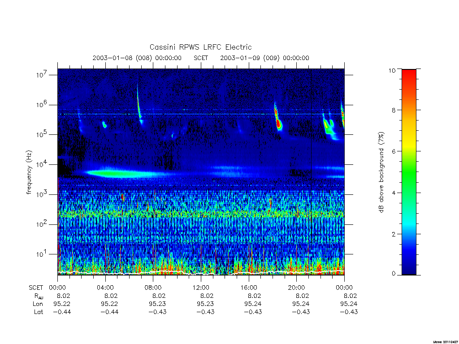
Task: Click the 10^3 frequency tick label
Action: tap(42, 194)
